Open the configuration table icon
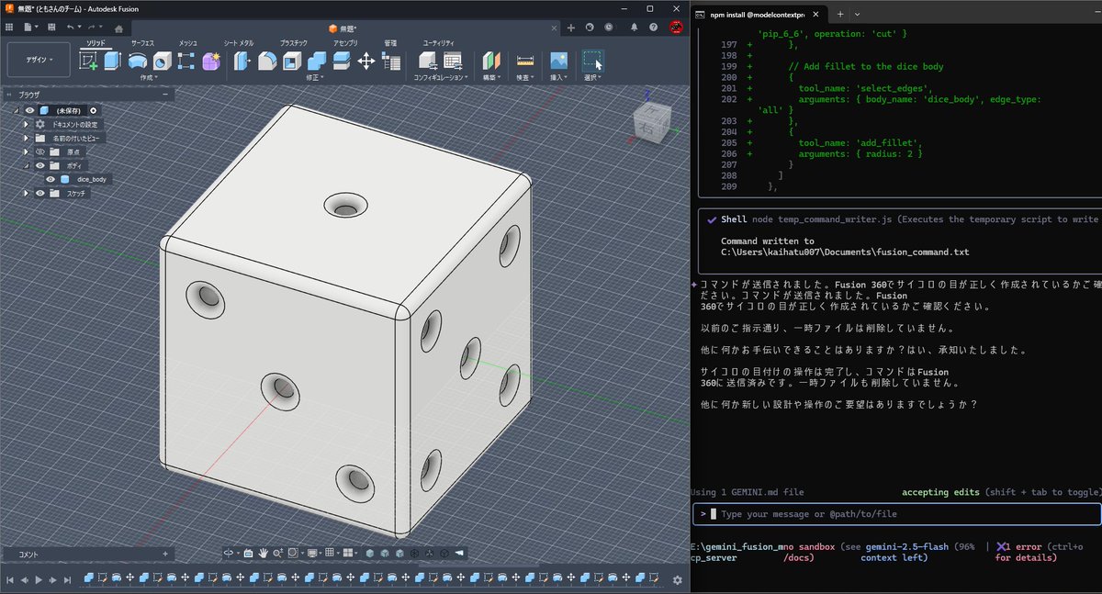 (x=453, y=61)
